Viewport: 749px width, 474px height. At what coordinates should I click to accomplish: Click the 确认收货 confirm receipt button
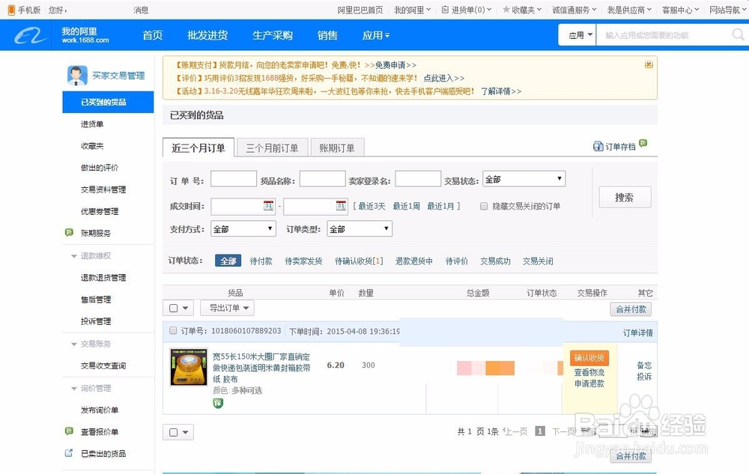tap(589, 359)
